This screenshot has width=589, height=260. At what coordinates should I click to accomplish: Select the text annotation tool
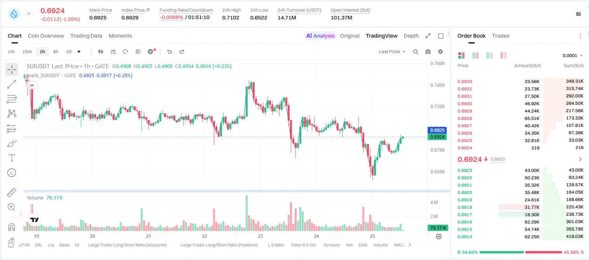[x=12, y=158]
